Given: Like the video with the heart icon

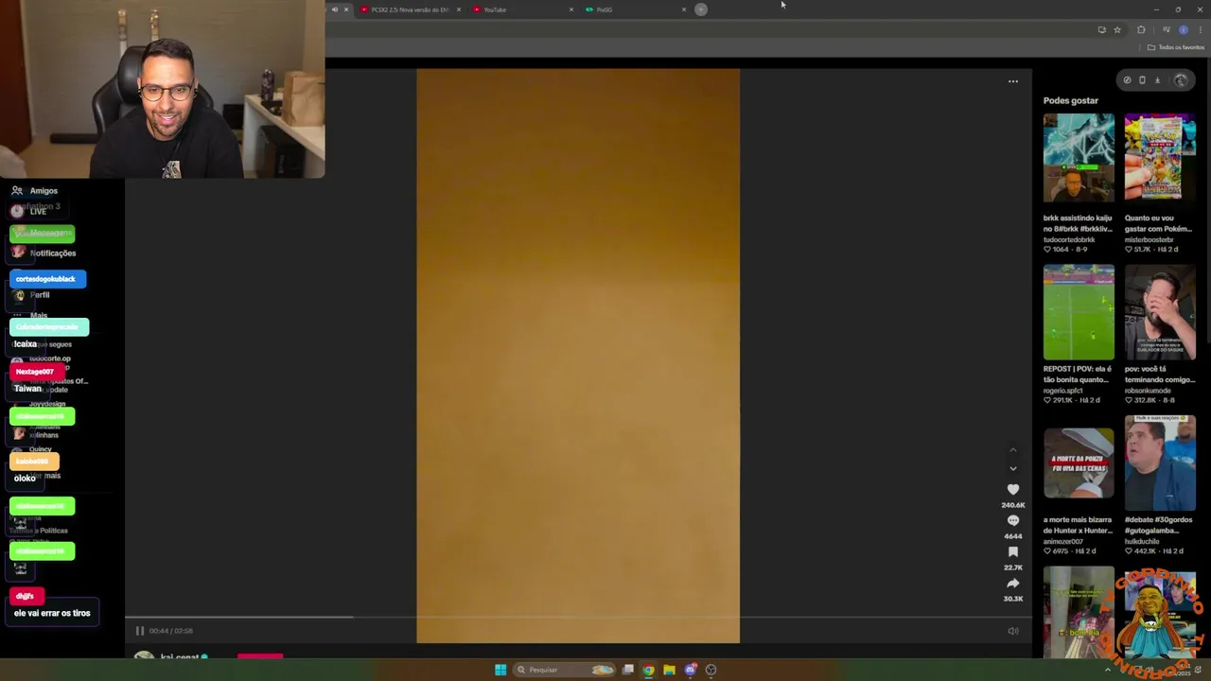Looking at the screenshot, I should 1013,490.
